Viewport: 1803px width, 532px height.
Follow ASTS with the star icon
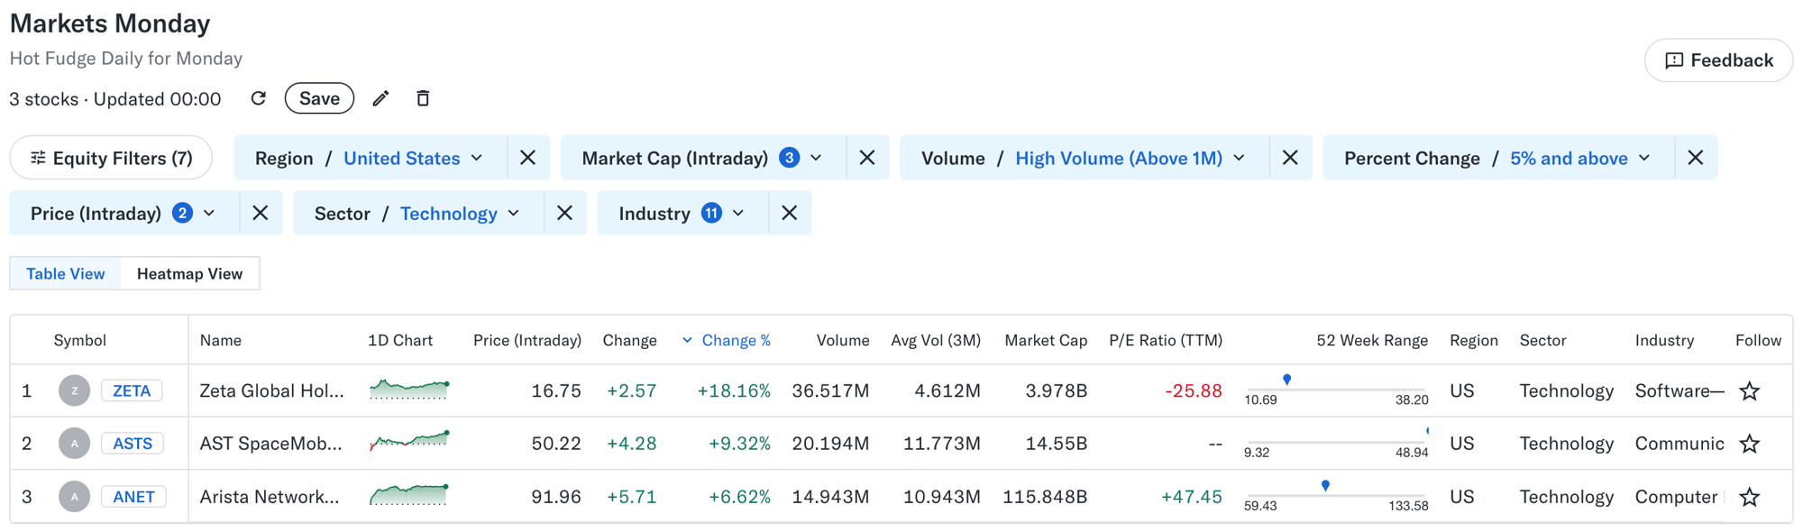1750,444
